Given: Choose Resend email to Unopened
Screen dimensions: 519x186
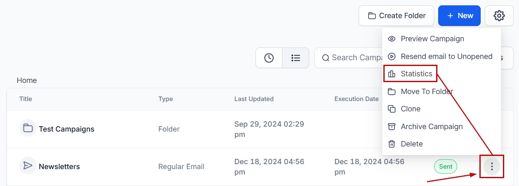Looking at the screenshot, I should pos(446,57).
